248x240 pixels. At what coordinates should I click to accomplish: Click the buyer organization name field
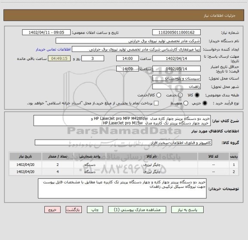coord(128,41)
